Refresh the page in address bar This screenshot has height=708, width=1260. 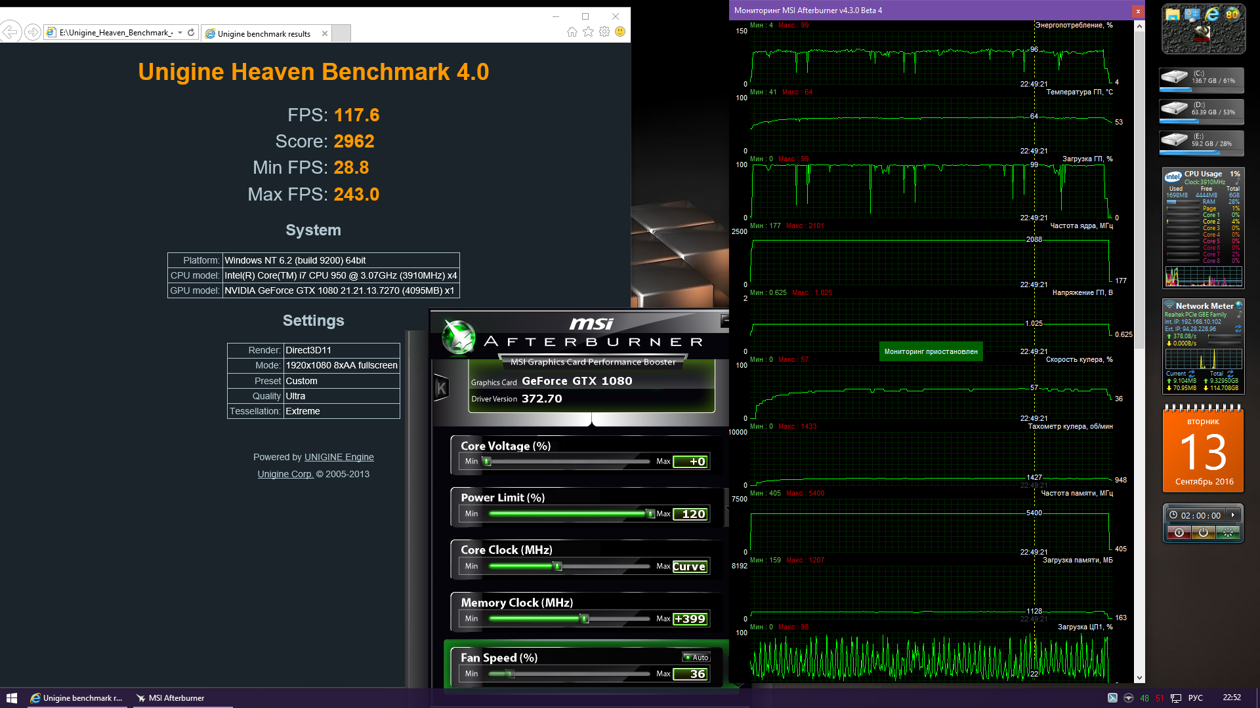pos(191,32)
